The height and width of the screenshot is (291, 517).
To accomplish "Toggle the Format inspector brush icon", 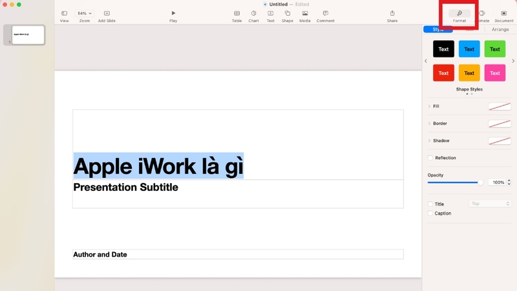I will click(x=459, y=13).
